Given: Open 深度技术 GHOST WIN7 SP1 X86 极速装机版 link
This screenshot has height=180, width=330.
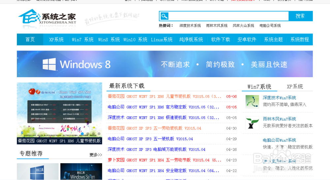Looking at the screenshot, I should point(164,118).
